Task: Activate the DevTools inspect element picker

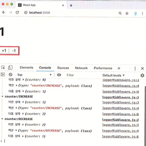Action: coord(3,67)
